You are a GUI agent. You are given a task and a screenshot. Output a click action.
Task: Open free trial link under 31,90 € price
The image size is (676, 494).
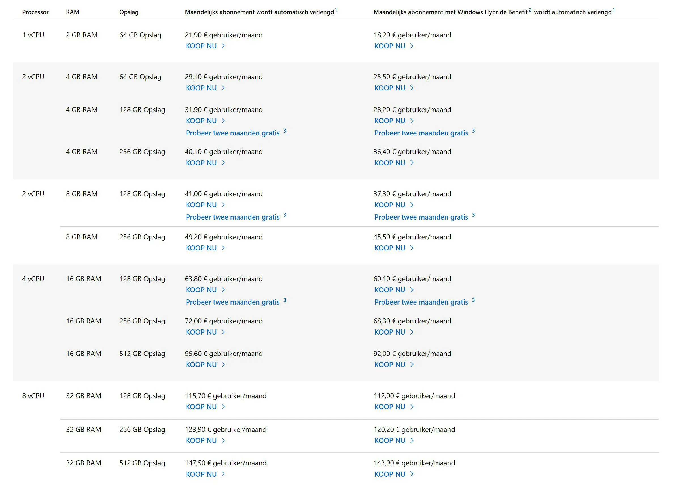click(232, 133)
